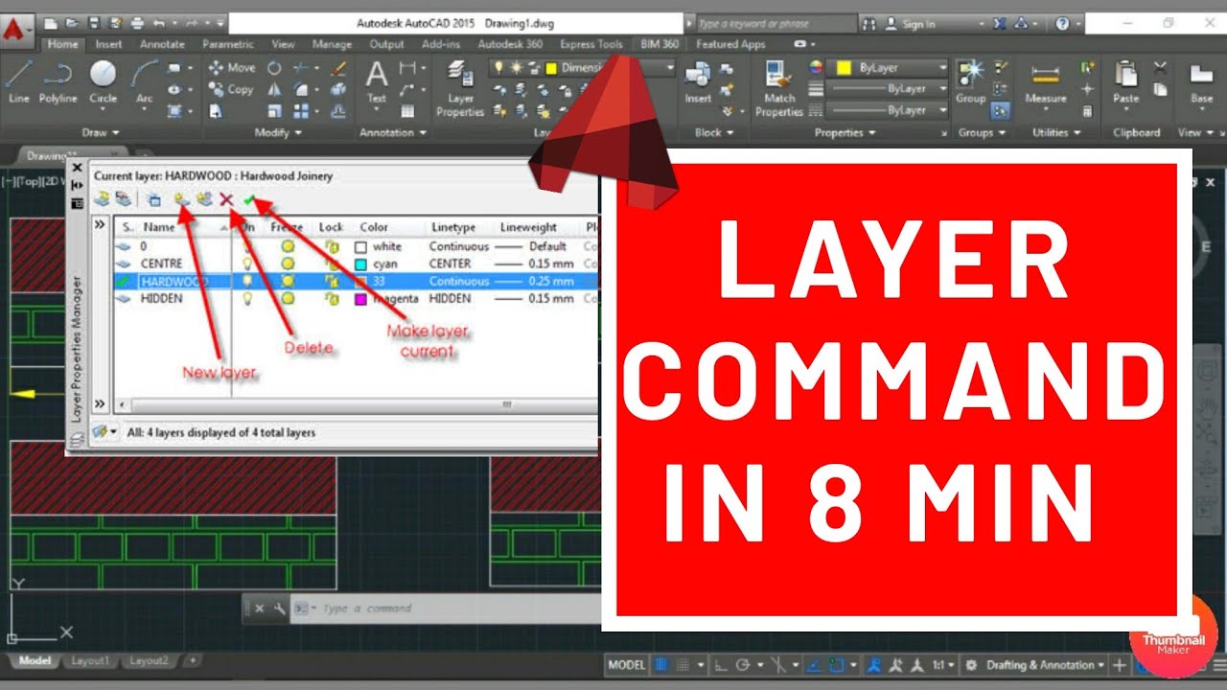The width and height of the screenshot is (1227, 690).
Task: Click the green check Set Current icon
Action: pos(249,199)
